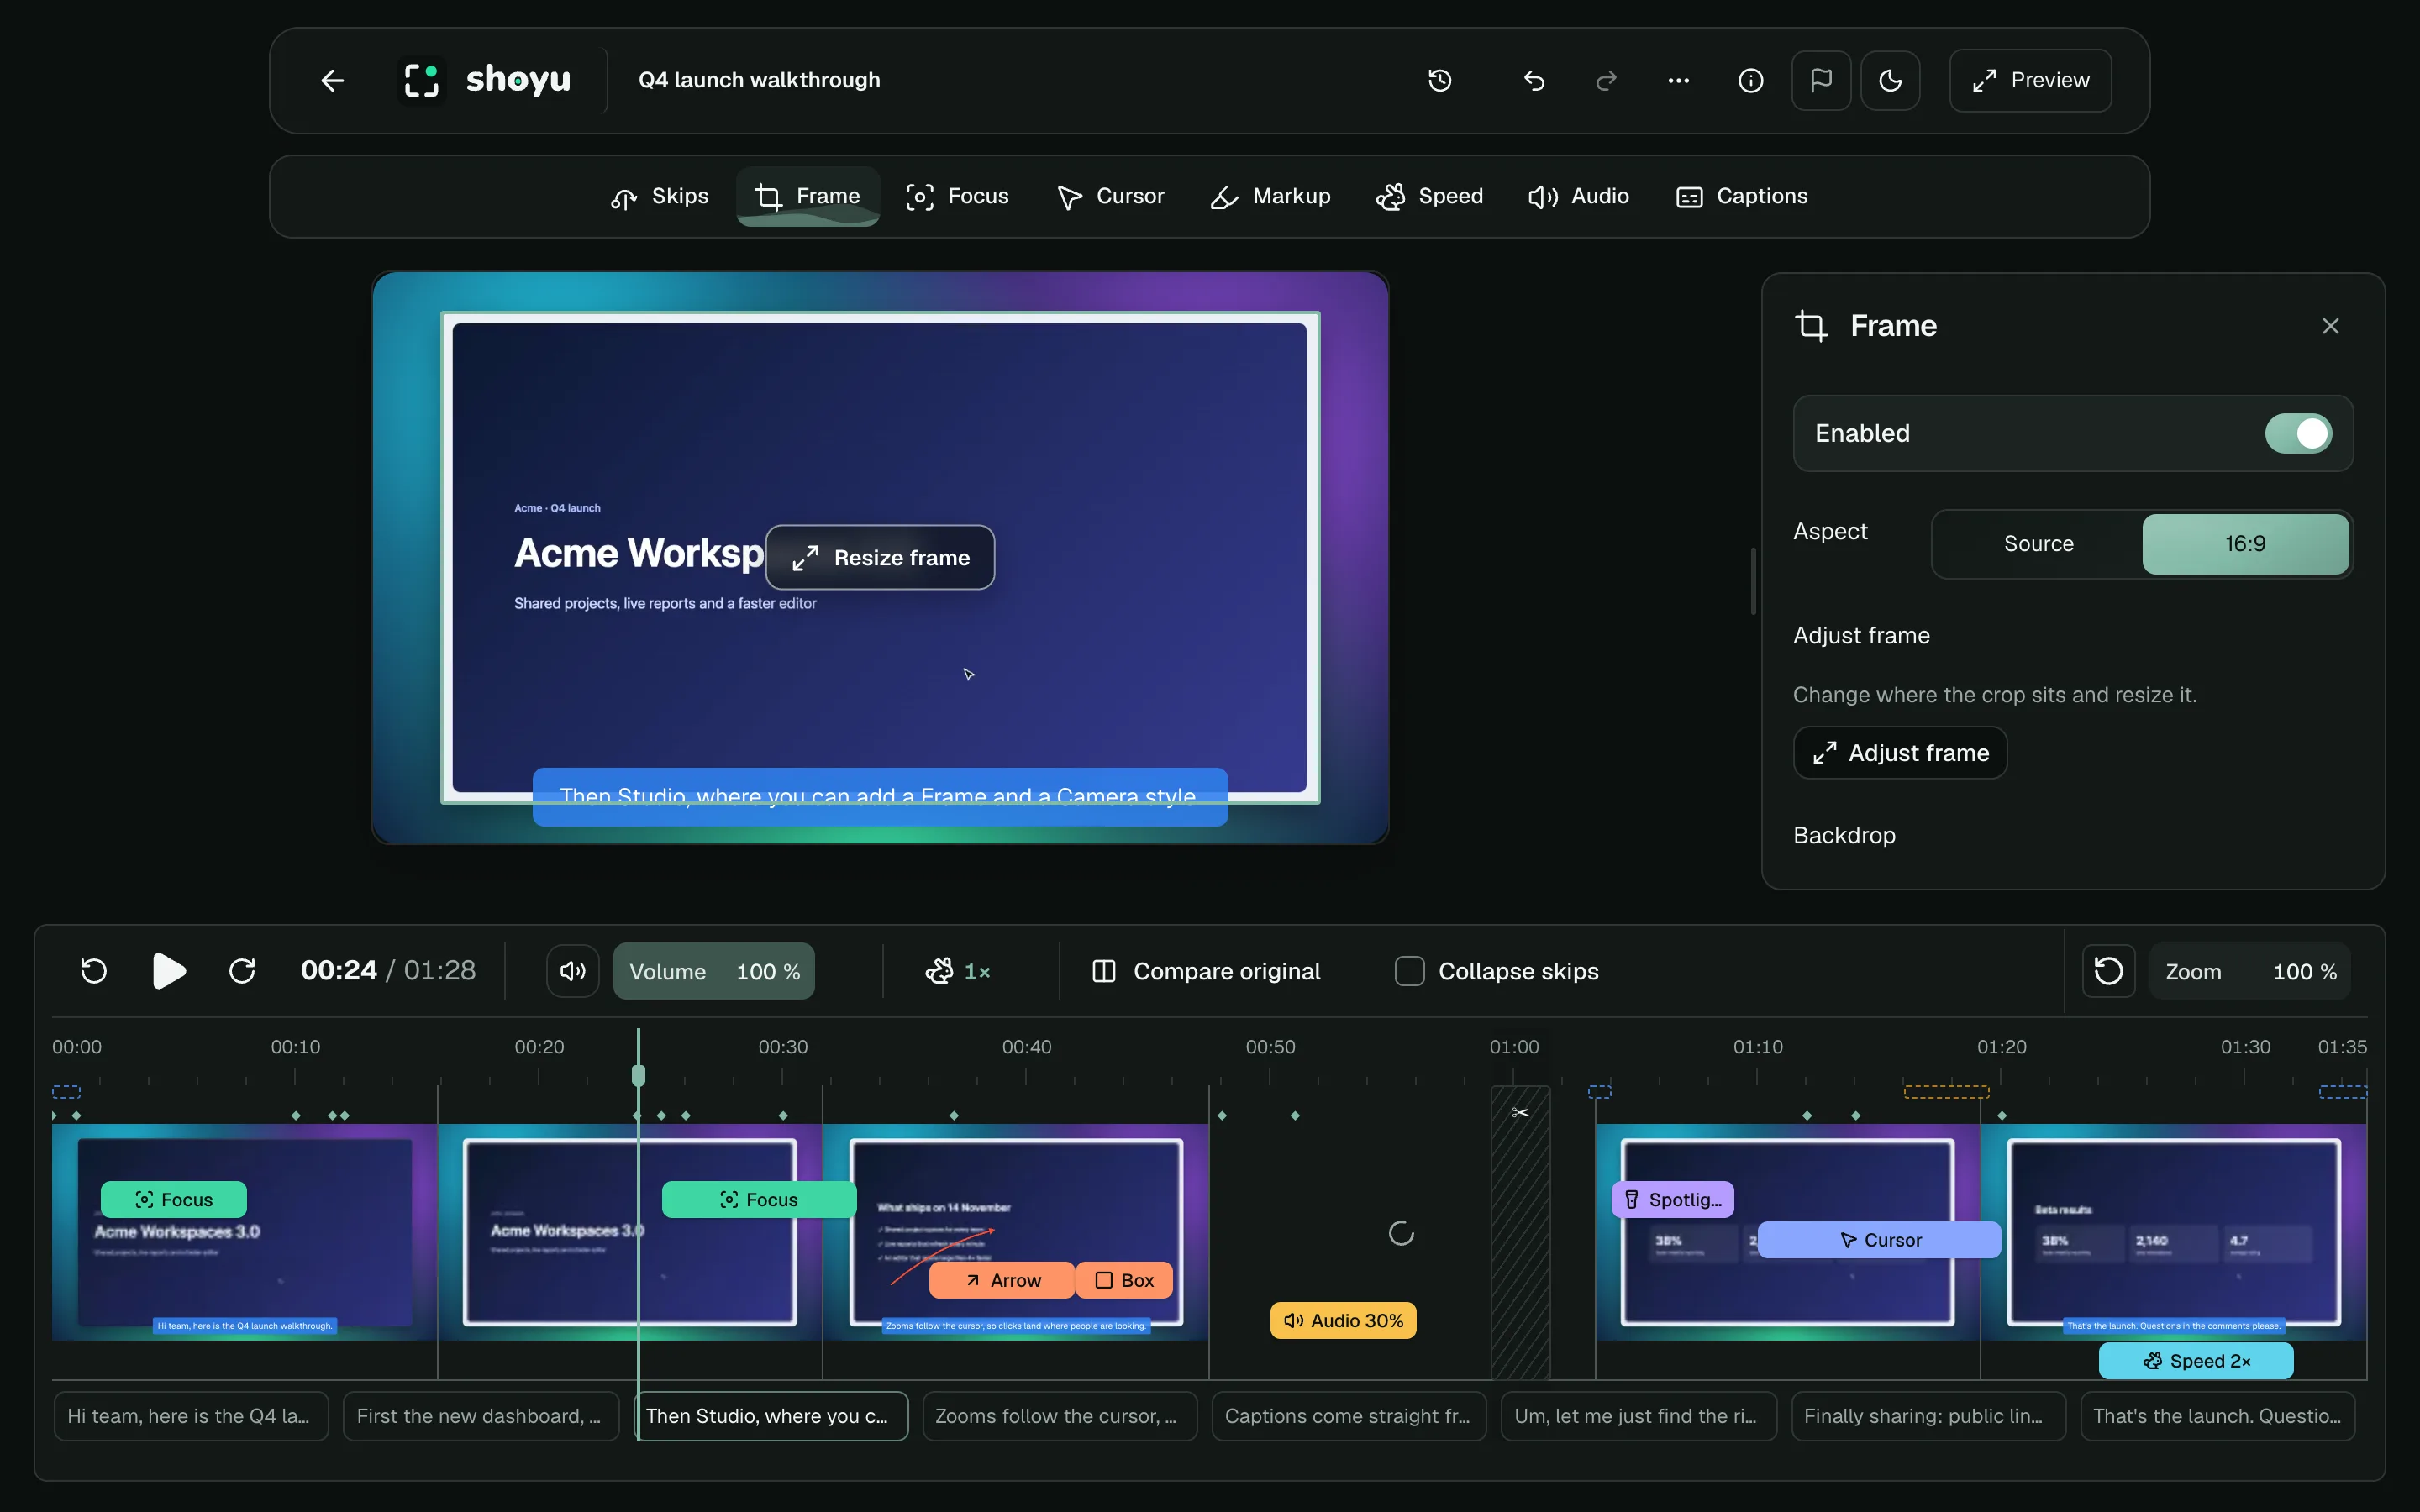Play the video
The height and width of the screenshot is (1512, 2420).
(168, 971)
